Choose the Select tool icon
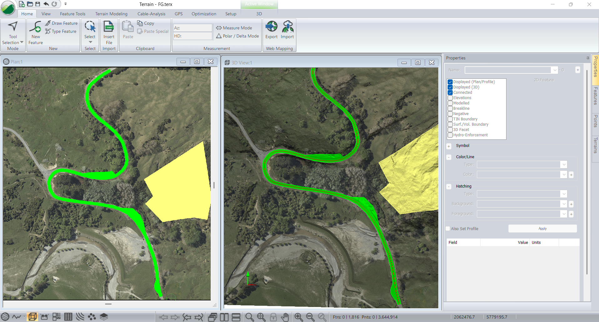This screenshot has height=322, width=599. point(90,27)
